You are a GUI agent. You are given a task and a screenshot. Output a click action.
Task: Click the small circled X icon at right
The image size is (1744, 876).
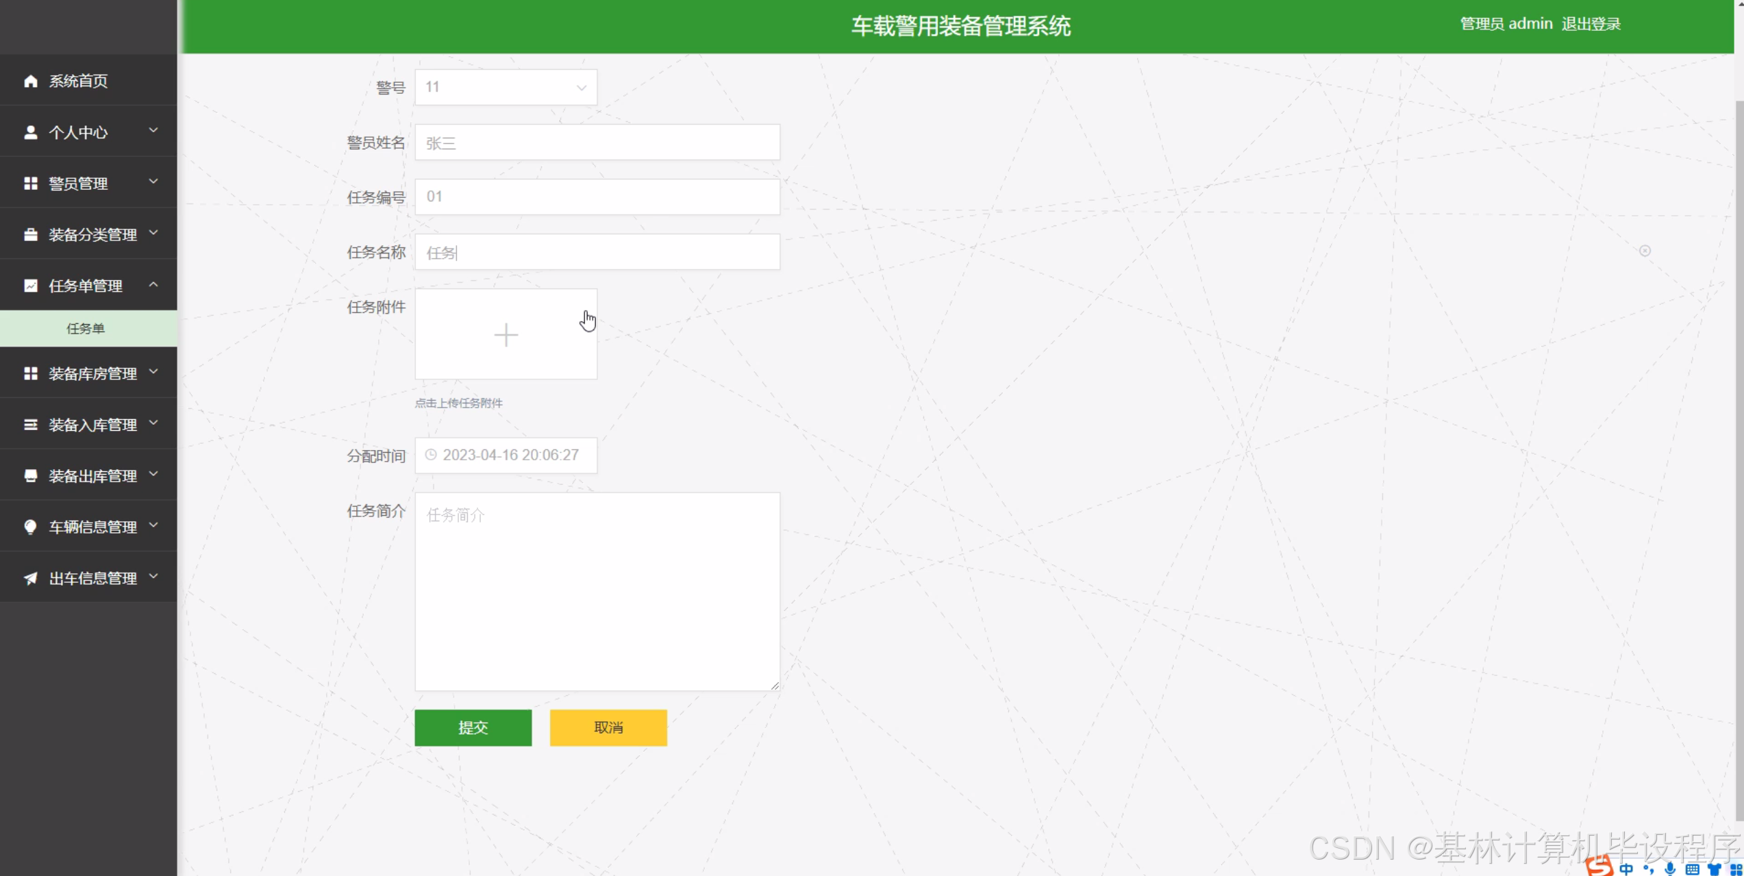coord(1645,251)
